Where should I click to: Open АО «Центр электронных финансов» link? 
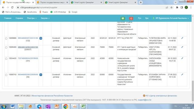161,96
